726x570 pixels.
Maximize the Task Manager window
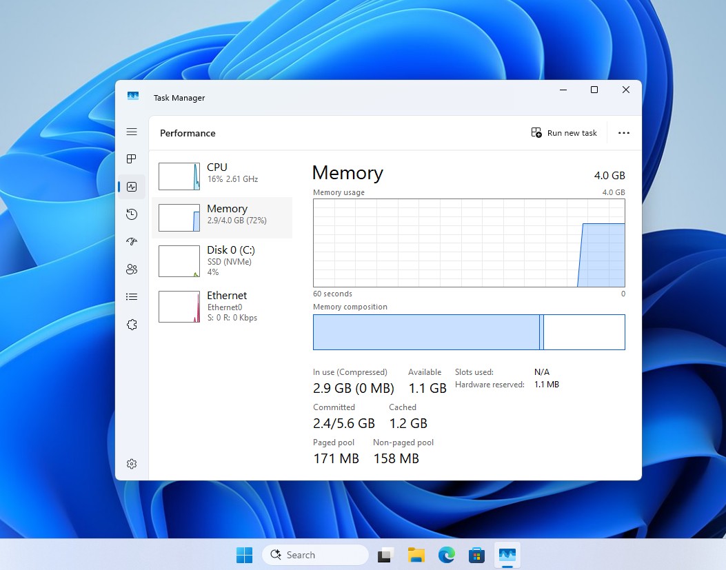click(x=594, y=90)
